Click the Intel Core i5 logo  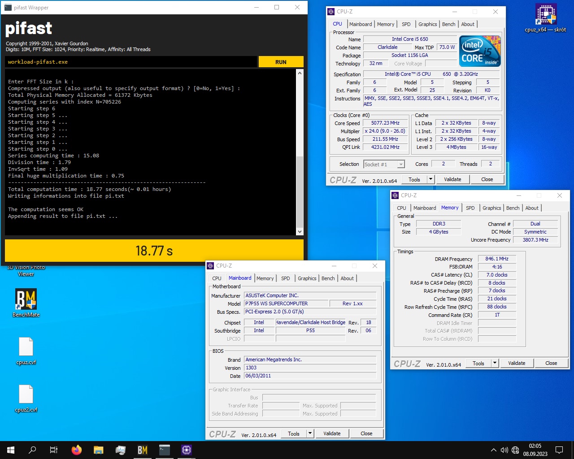[x=480, y=51]
